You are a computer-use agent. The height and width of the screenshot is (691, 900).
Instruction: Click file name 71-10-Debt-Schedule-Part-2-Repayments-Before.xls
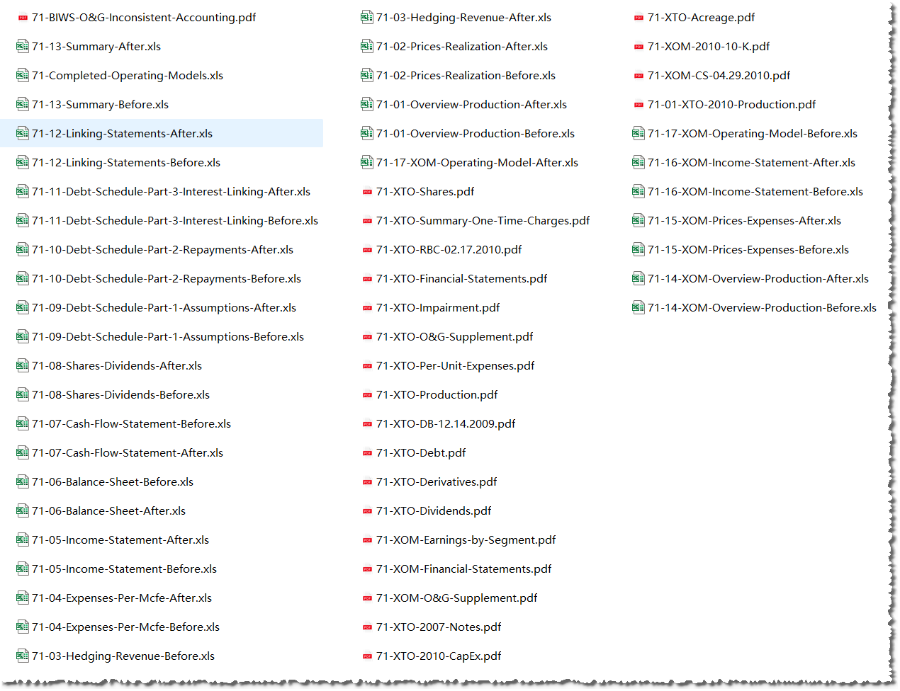[x=167, y=279]
